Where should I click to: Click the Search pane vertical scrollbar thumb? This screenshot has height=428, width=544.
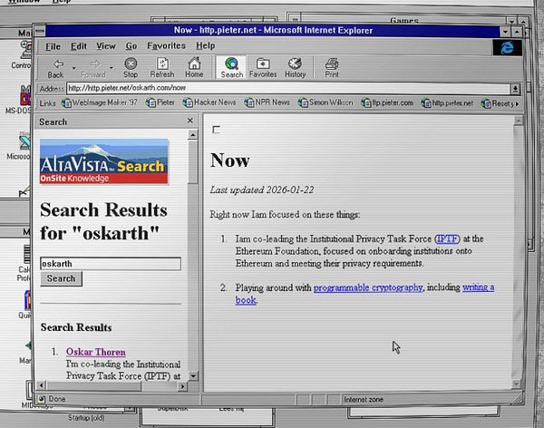[193, 161]
